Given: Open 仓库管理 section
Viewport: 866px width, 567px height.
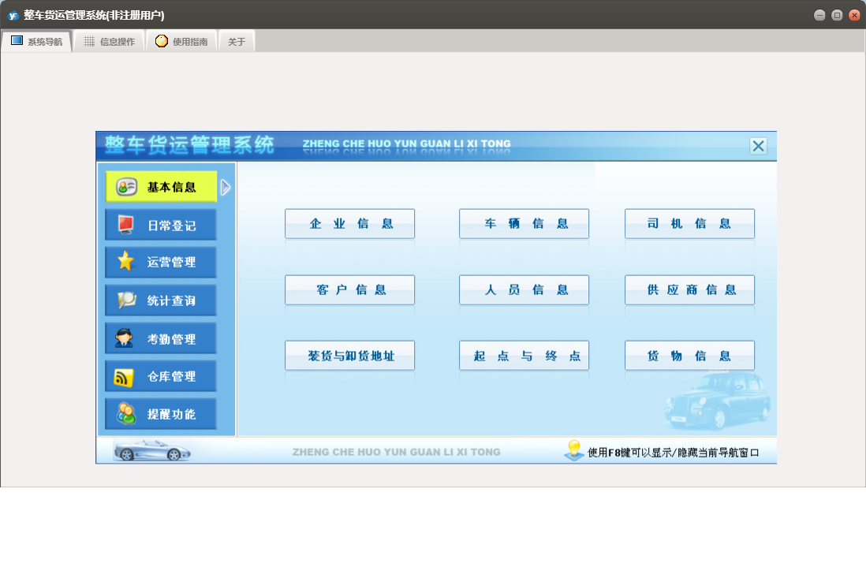Looking at the screenshot, I should click(x=161, y=376).
